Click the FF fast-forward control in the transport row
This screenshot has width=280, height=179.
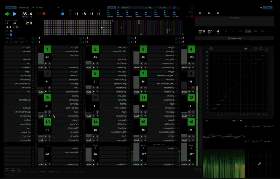click(x=27, y=42)
